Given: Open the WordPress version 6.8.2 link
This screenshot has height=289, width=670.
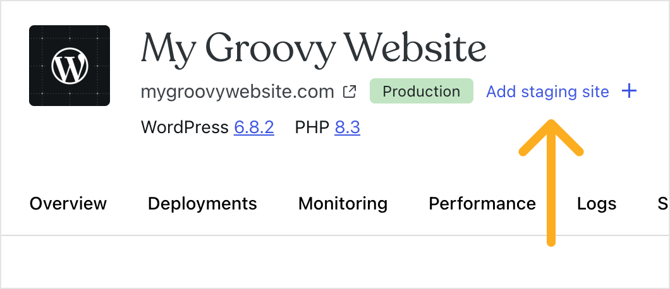Looking at the screenshot, I should (x=253, y=128).
